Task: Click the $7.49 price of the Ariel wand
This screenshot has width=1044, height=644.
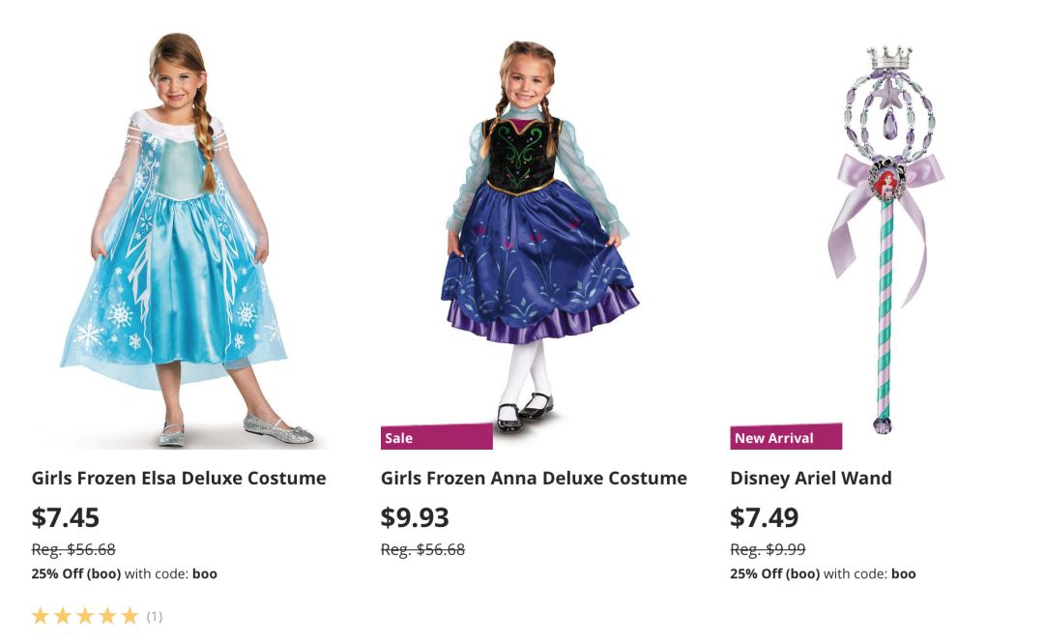Action: [x=764, y=517]
